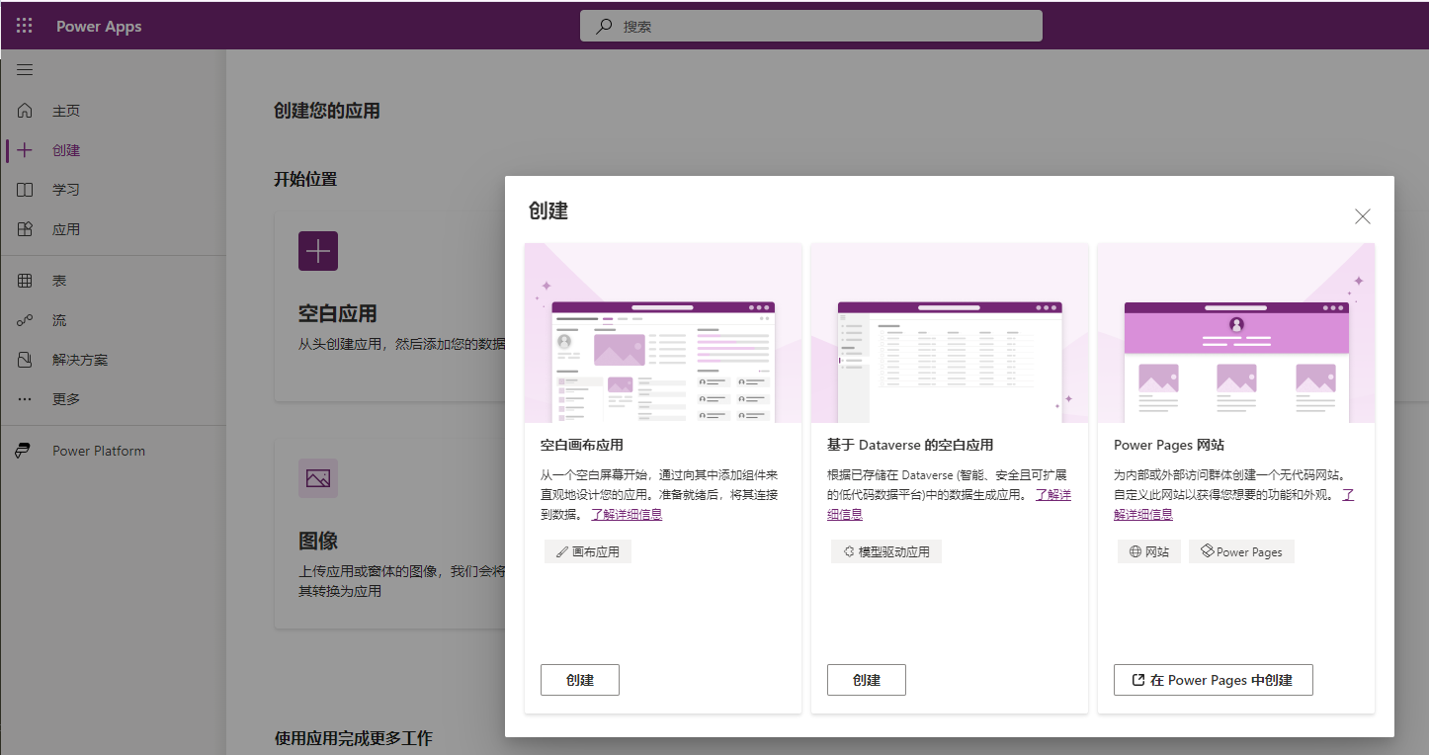Open the app launcher waffle menu

click(x=24, y=25)
